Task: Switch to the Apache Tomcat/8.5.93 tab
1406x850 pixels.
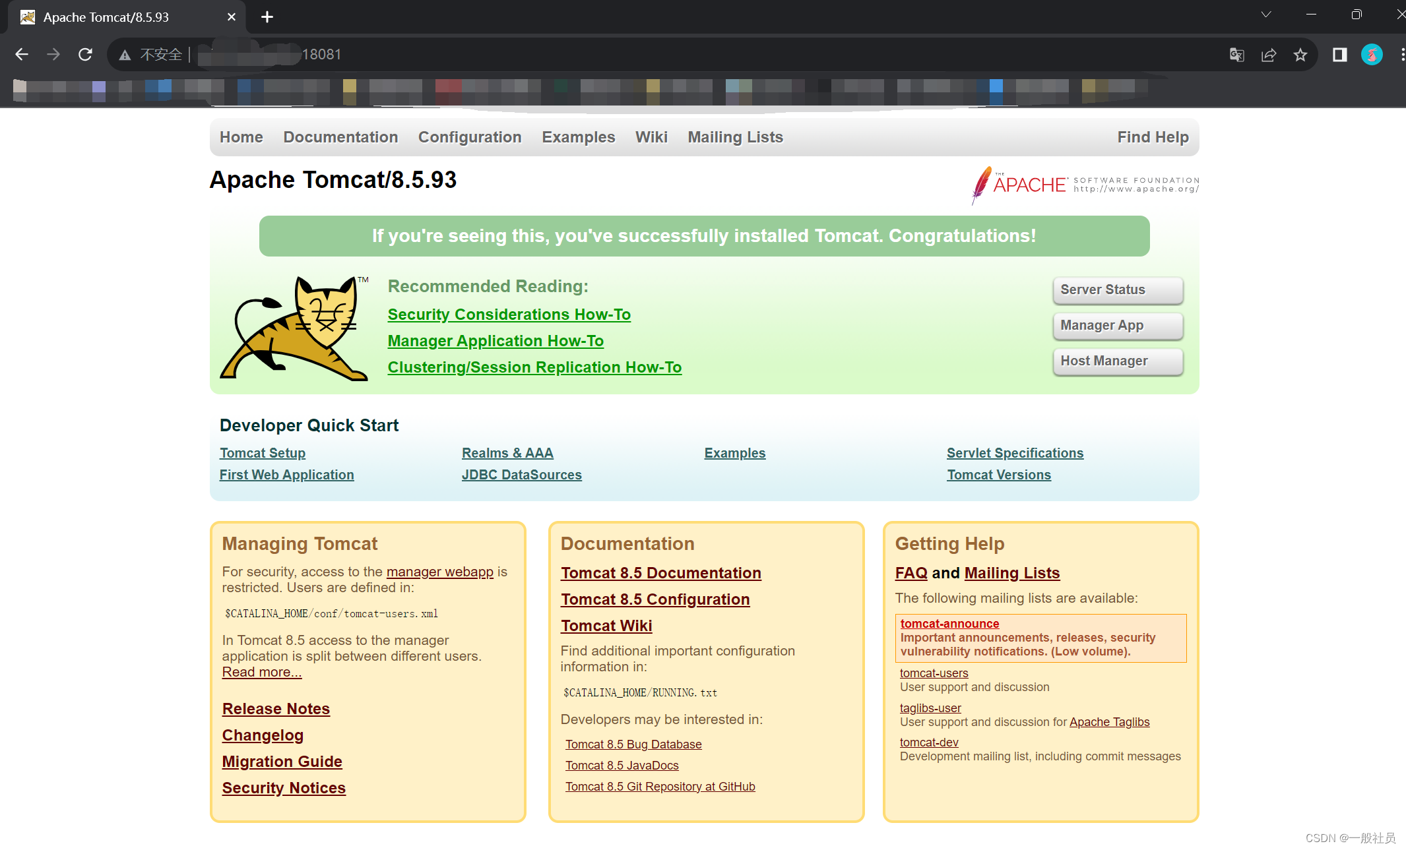Action: tap(106, 17)
